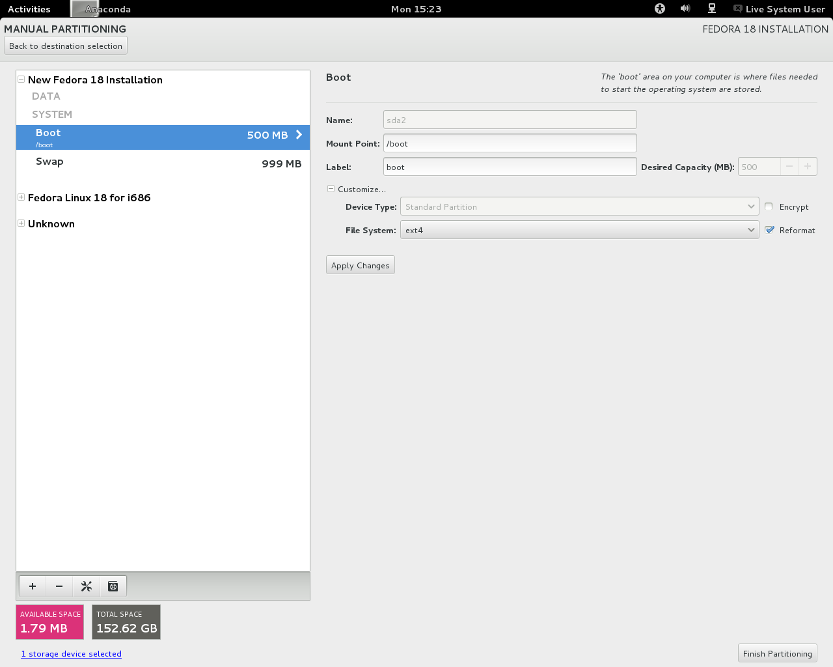Open the Device Type dropdown

pyautogui.click(x=579, y=206)
